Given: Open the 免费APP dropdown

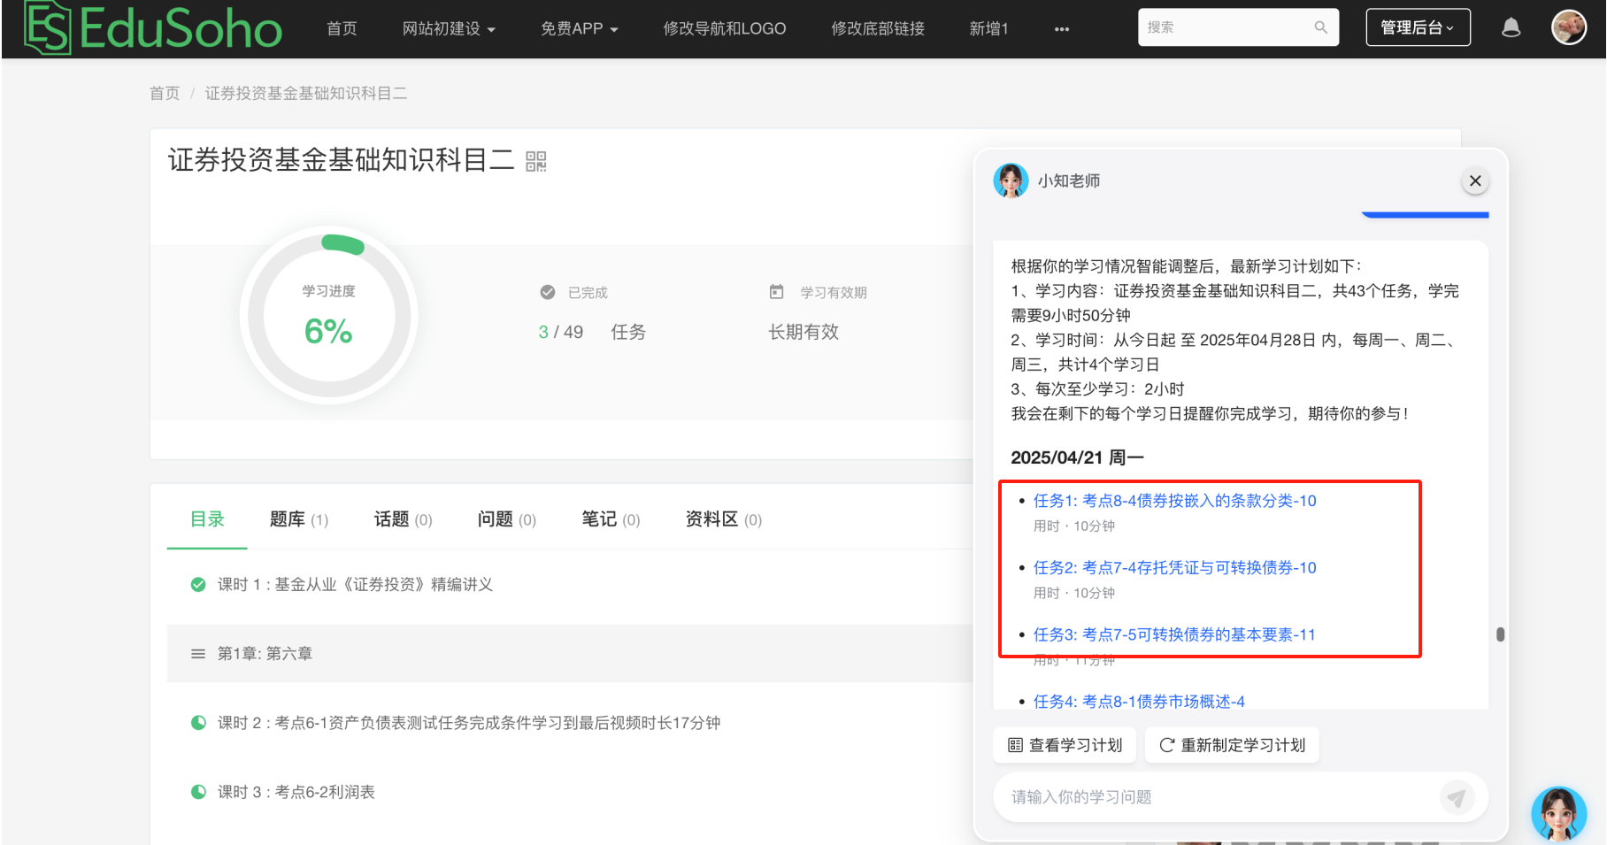Looking at the screenshot, I should pos(579,27).
